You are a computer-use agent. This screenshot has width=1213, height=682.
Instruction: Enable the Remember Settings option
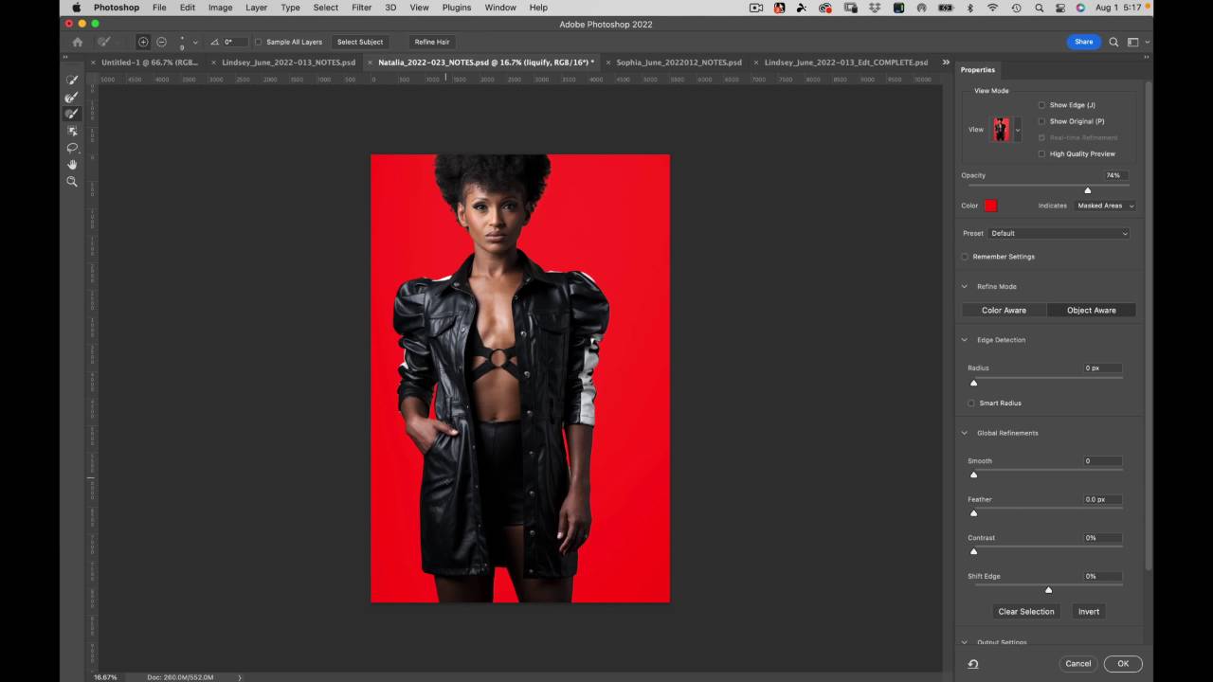click(x=965, y=257)
